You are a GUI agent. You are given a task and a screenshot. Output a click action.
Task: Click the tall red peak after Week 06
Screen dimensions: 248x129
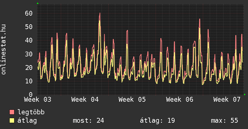(x=200, y=19)
